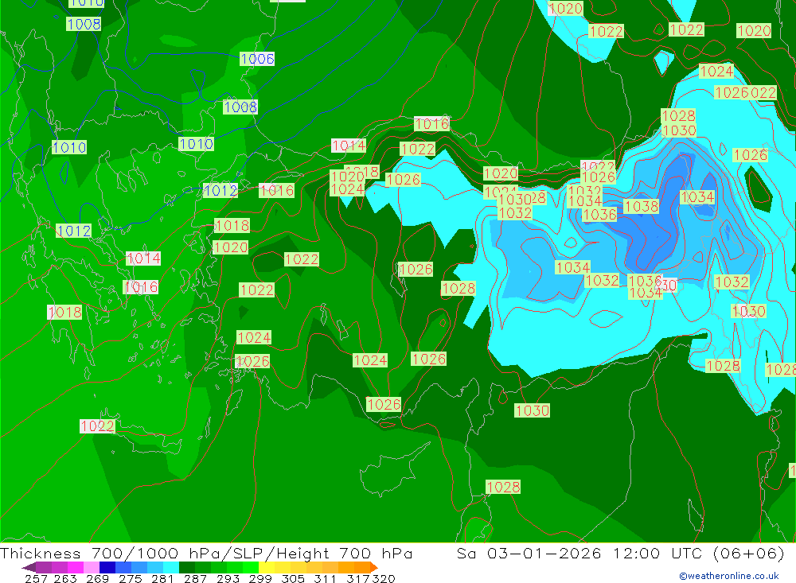Click the 293 legend value
The width and height of the screenshot is (796, 583).
click(228, 578)
